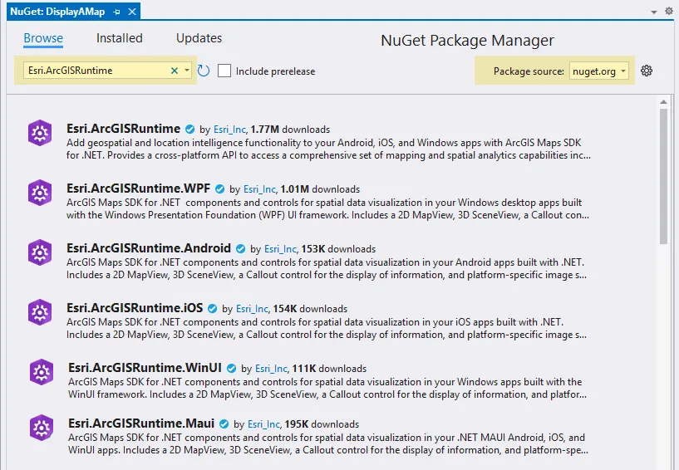Open Esri_Inc link for Esri.ArcGISRuntime.WPF
Viewport: 679px width, 470px height.
[260, 189]
